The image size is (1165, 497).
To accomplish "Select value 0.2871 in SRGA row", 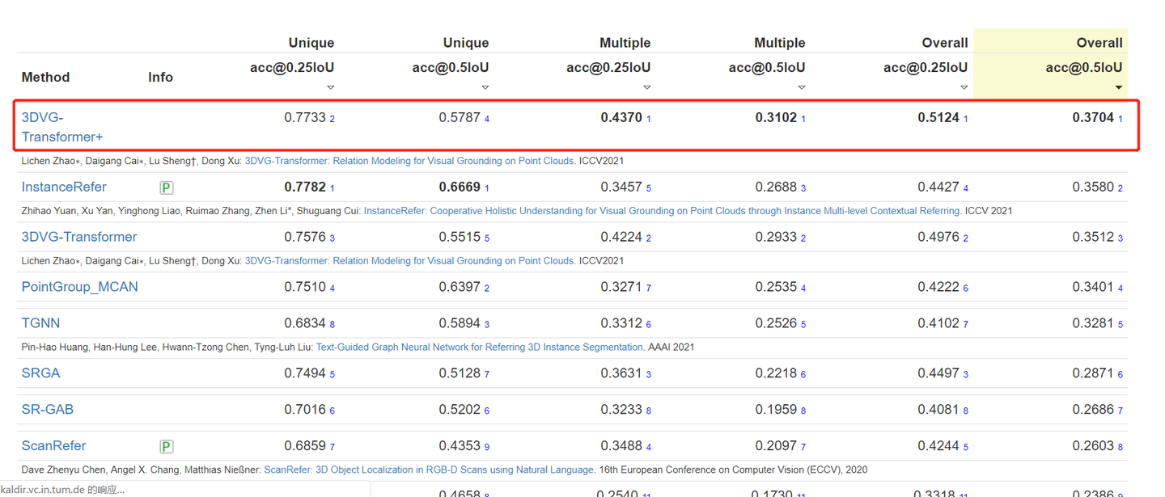I will click(1093, 373).
